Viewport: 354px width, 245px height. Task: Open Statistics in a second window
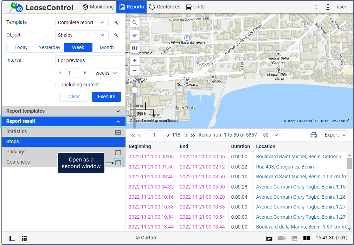pos(118,132)
